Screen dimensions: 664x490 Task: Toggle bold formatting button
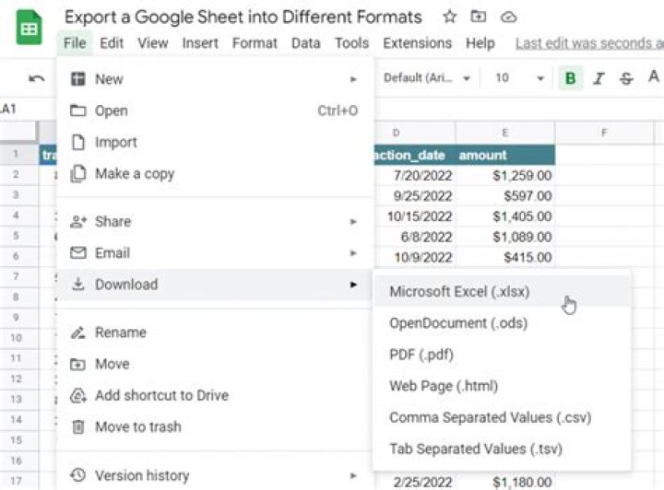pyautogui.click(x=571, y=77)
